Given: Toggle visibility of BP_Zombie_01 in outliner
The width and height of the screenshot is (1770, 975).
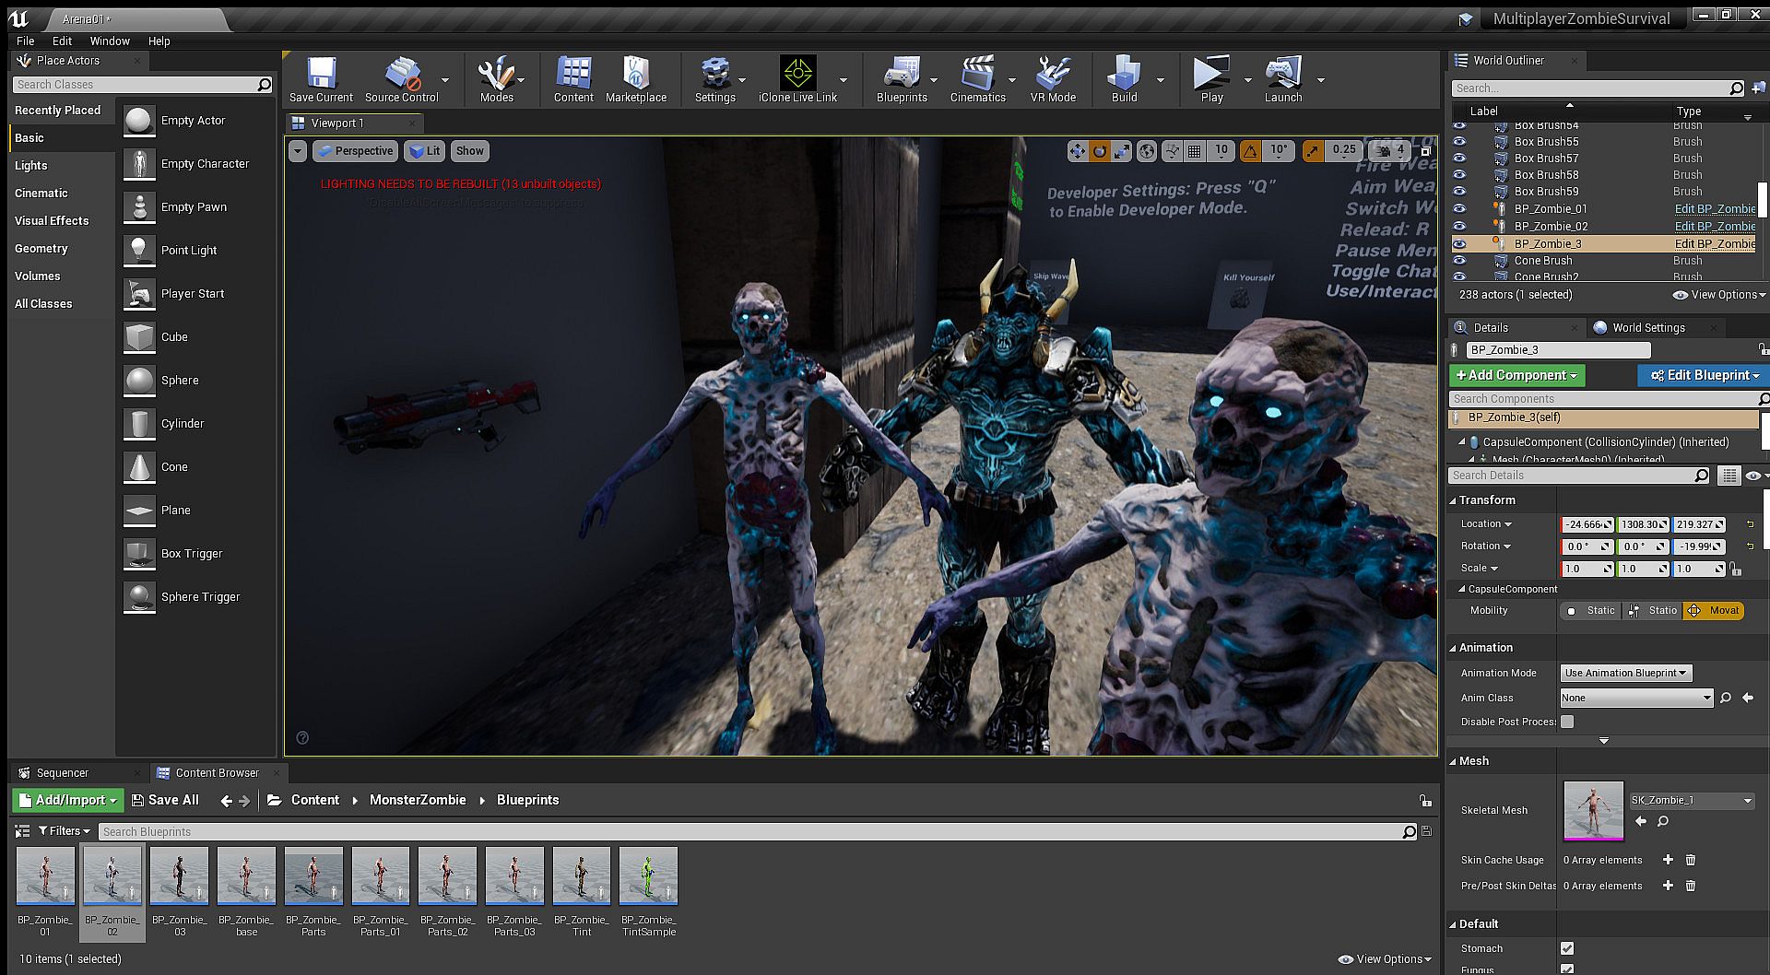Looking at the screenshot, I should coord(1459,209).
